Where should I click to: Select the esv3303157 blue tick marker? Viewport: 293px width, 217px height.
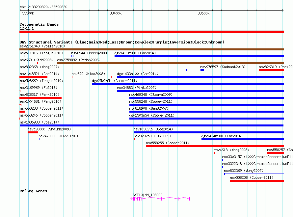tap(223, 160)
